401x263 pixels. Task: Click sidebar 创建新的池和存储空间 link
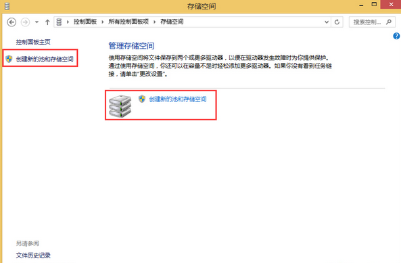click(45, 59)
